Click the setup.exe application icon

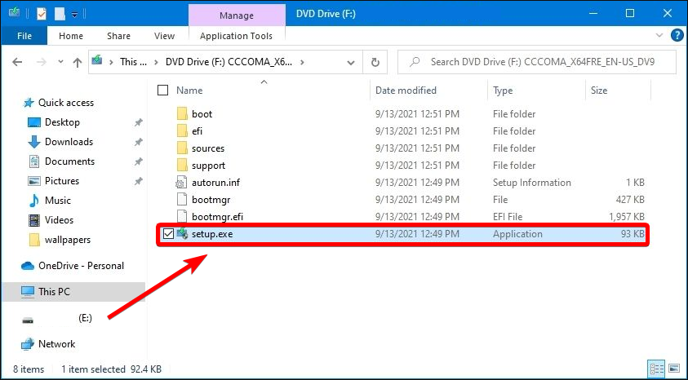(182, 233)
